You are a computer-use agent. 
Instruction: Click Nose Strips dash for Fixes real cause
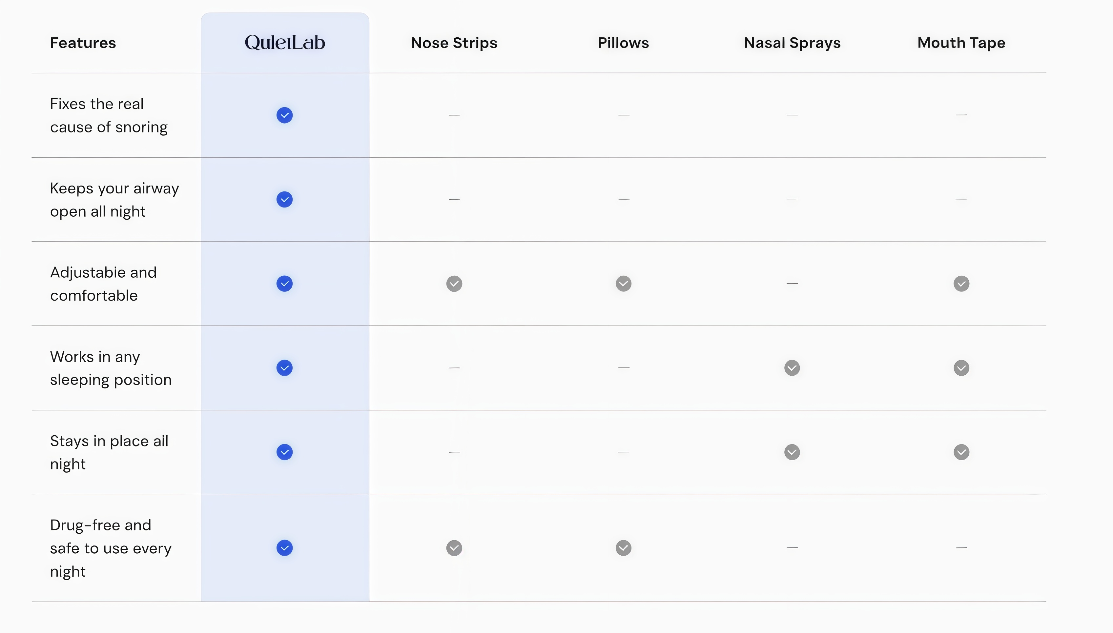(x=454, y=115)
